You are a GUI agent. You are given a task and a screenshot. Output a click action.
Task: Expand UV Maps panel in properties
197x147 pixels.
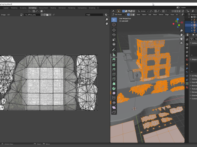(193, 76)
